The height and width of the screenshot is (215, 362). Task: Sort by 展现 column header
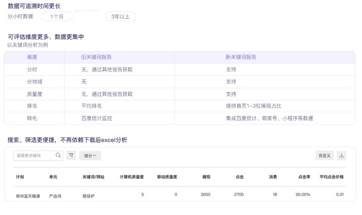206,177
